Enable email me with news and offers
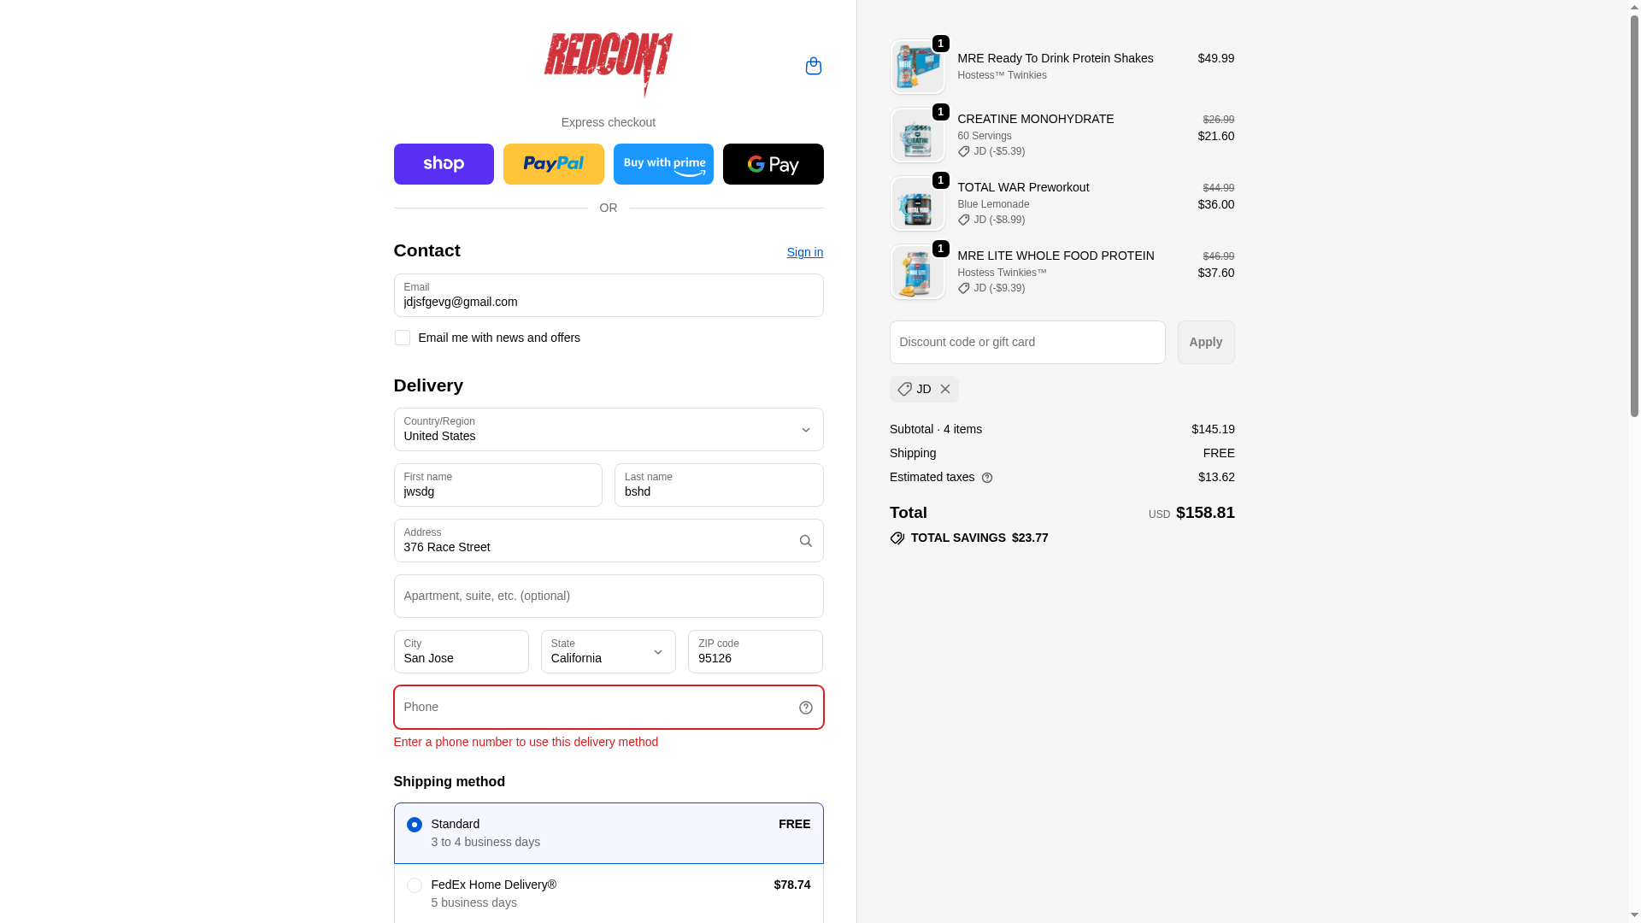 coord(402,338)
